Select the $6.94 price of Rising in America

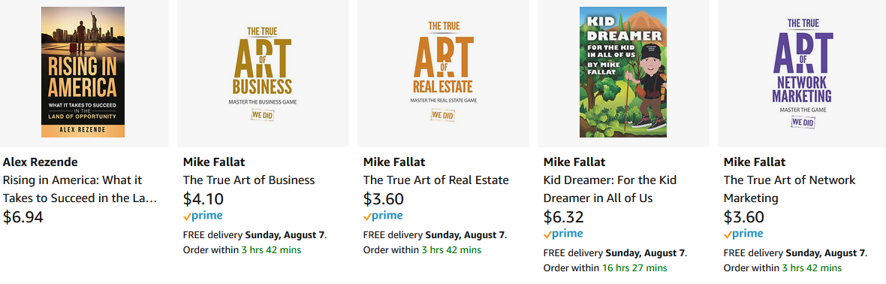23,216
